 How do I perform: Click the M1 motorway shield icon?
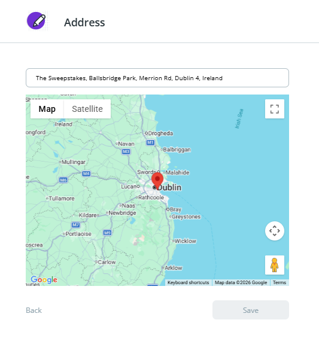point(150,142)
